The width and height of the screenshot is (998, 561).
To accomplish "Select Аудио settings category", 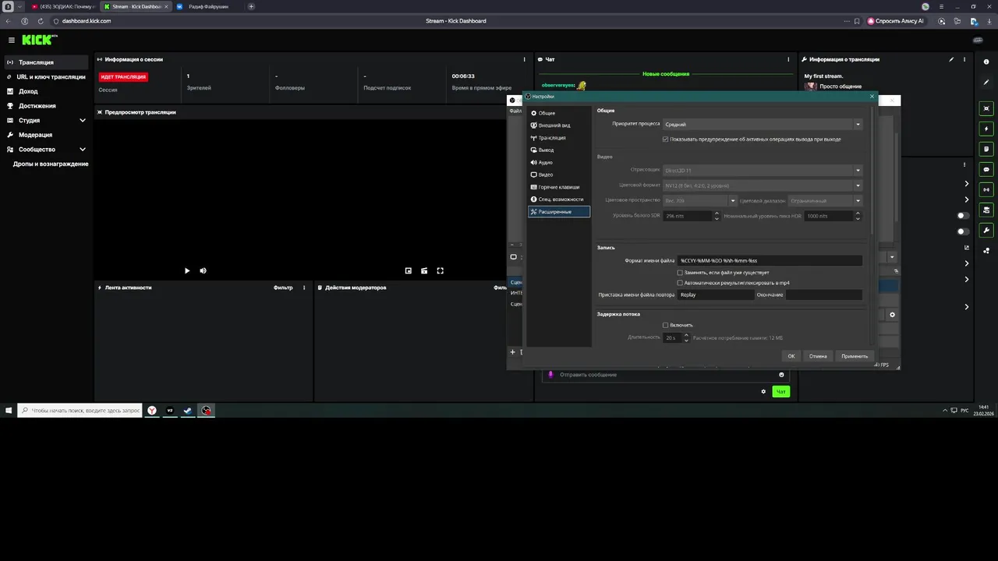I will 559,162.
